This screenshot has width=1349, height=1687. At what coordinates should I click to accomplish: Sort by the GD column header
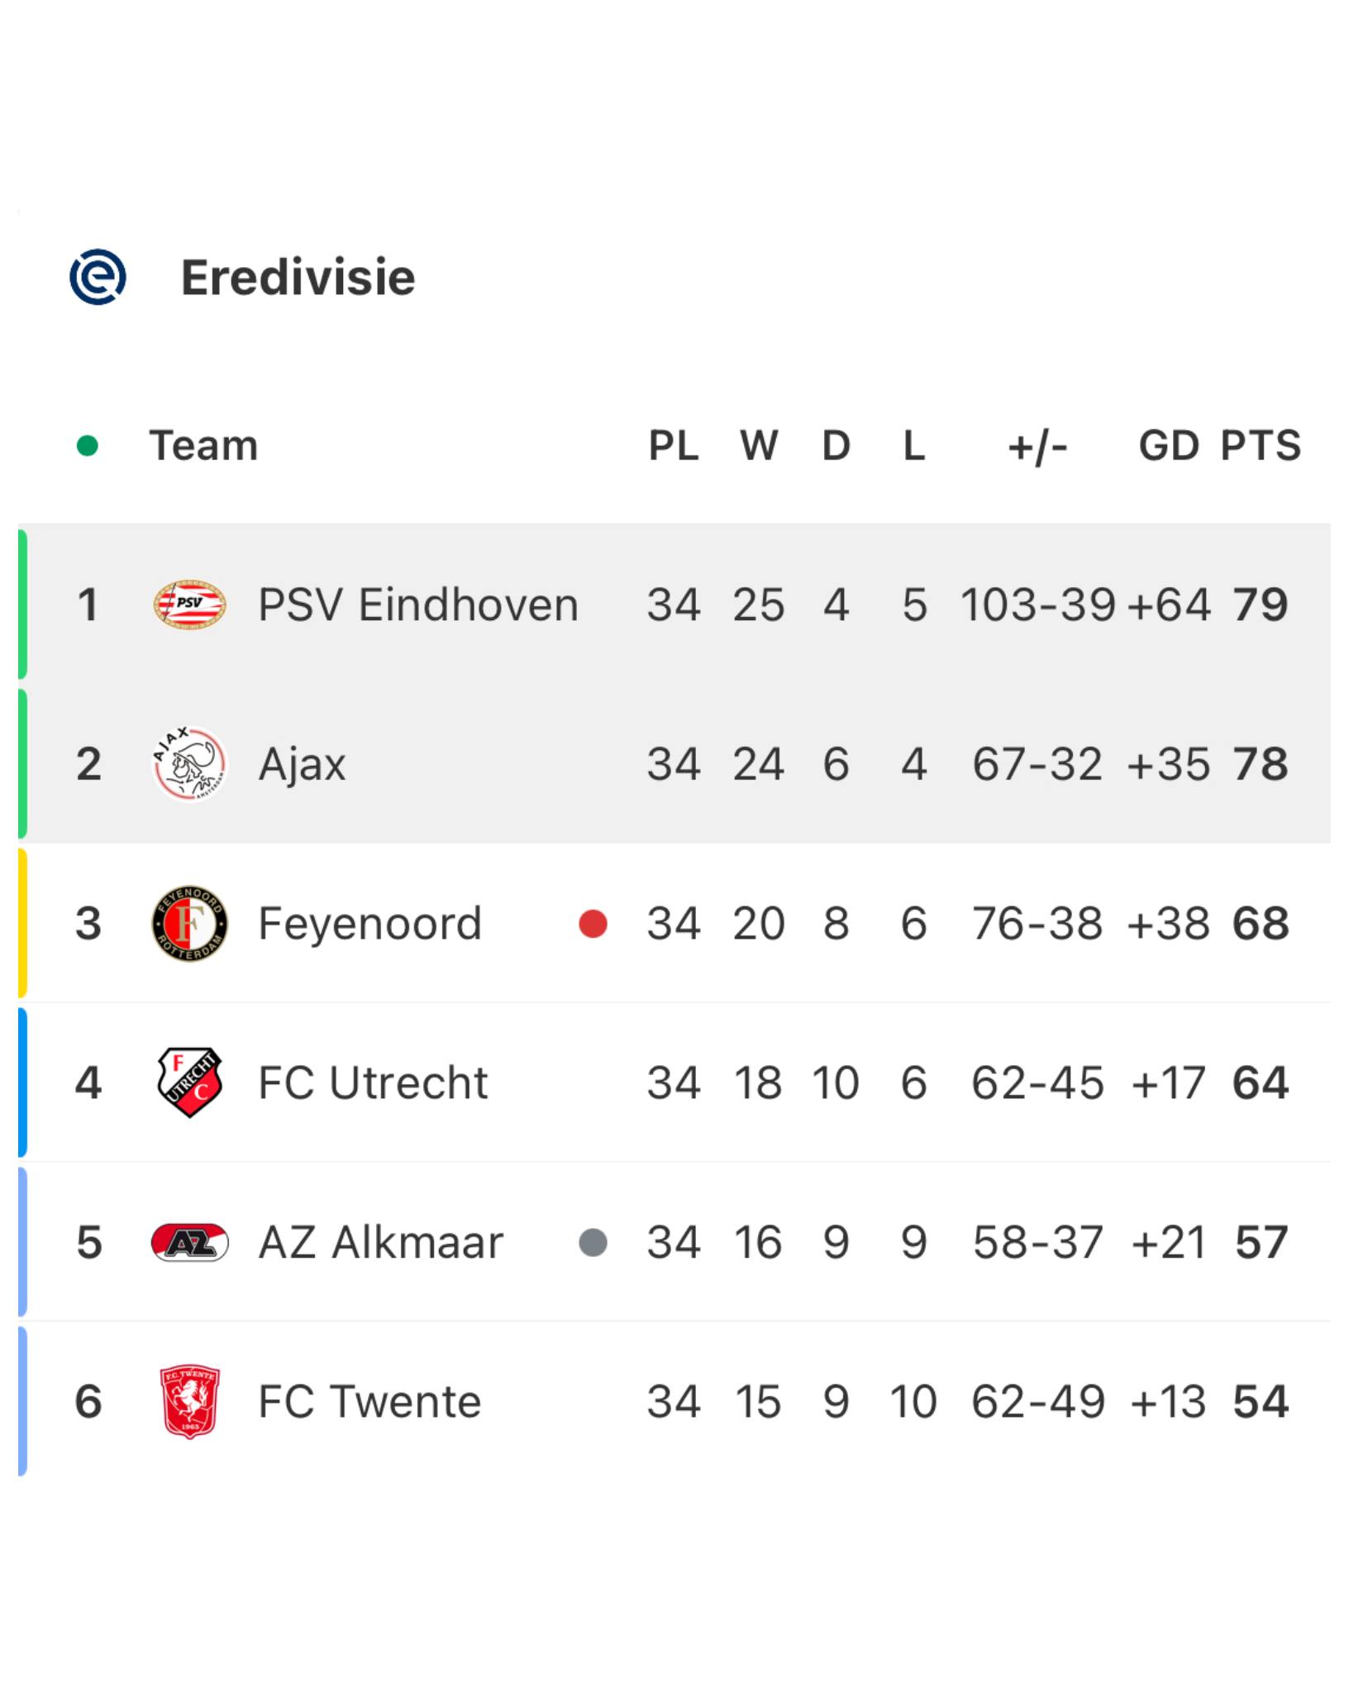click(x=1168, y=446)
